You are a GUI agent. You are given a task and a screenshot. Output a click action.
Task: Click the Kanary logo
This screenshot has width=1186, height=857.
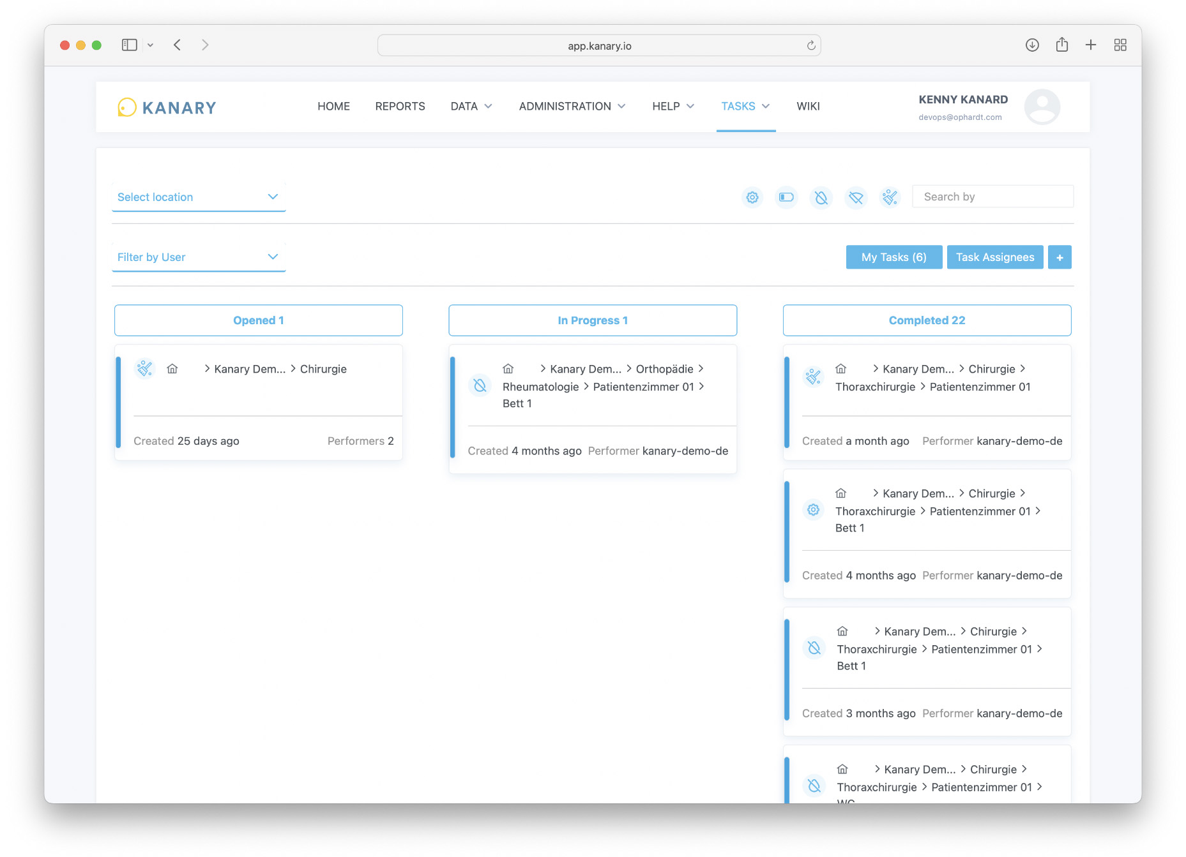[167, 107]
